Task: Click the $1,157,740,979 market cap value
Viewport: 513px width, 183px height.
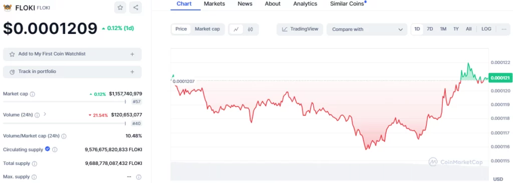Action: [x=126, y=94]
